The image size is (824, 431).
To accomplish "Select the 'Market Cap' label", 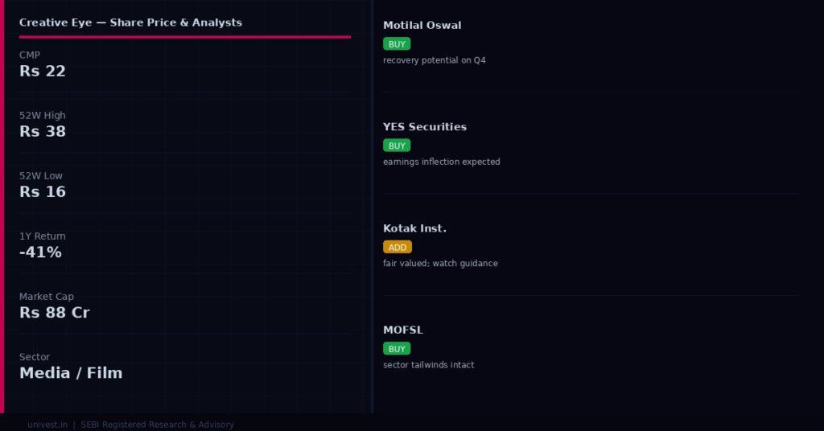I will point(47,297).
